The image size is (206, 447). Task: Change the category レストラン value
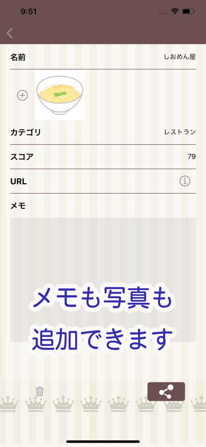pyautogui.click(x=180, y=132)
